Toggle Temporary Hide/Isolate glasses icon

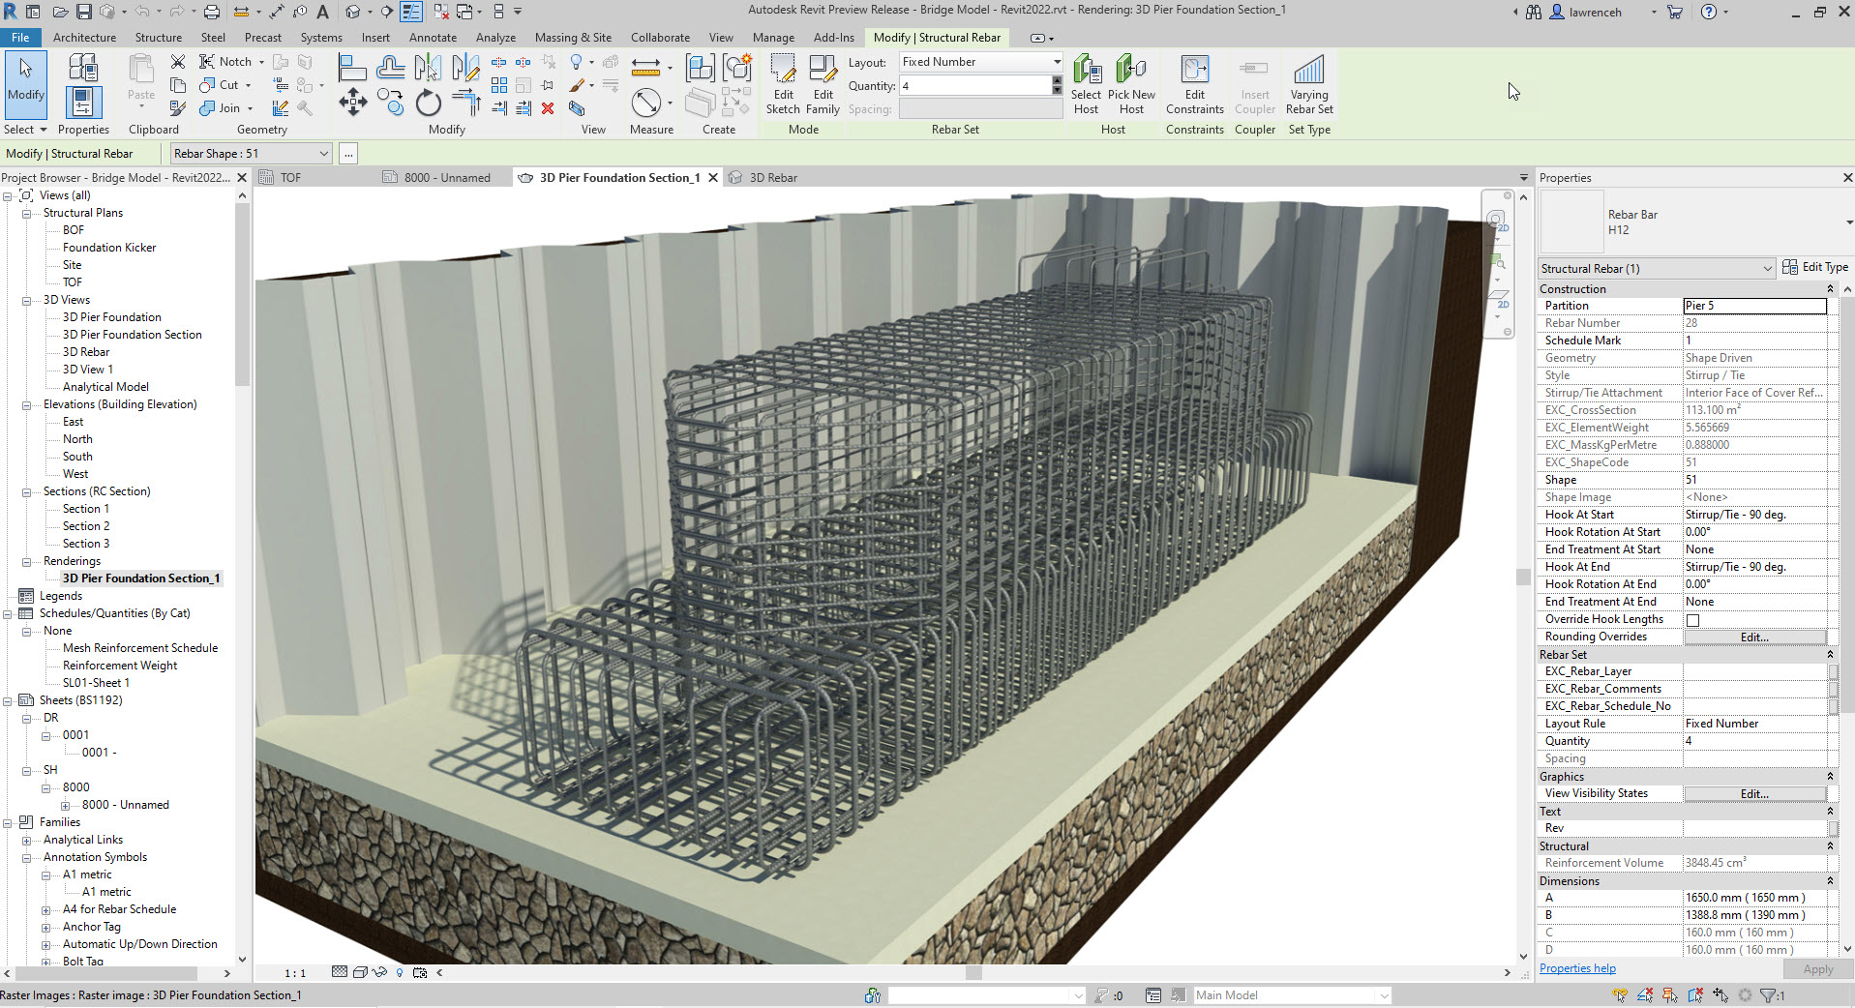[379, 972]
